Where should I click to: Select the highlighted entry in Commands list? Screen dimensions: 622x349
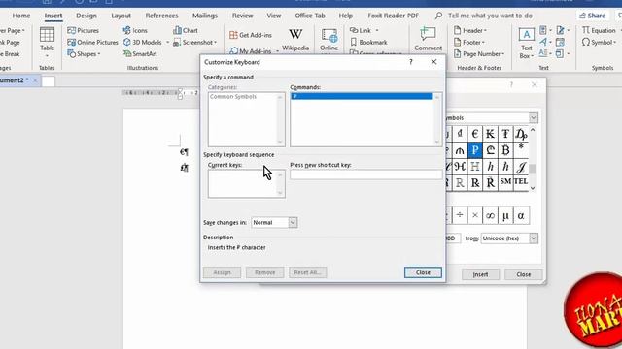pos(362,97)
